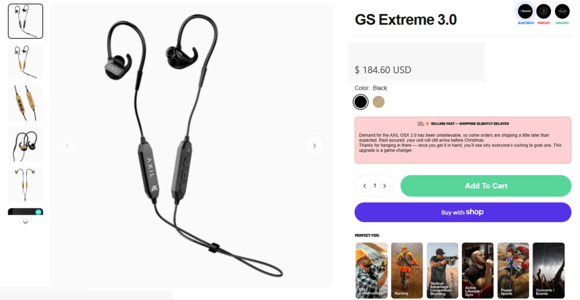Select the Black color swatch
The width and height of the screenshot is (580, 300).
[x=361, y=102]
